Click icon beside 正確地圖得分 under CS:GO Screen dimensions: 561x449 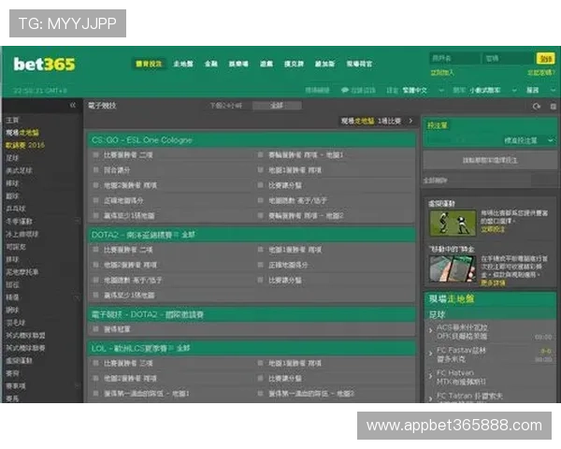96,200
